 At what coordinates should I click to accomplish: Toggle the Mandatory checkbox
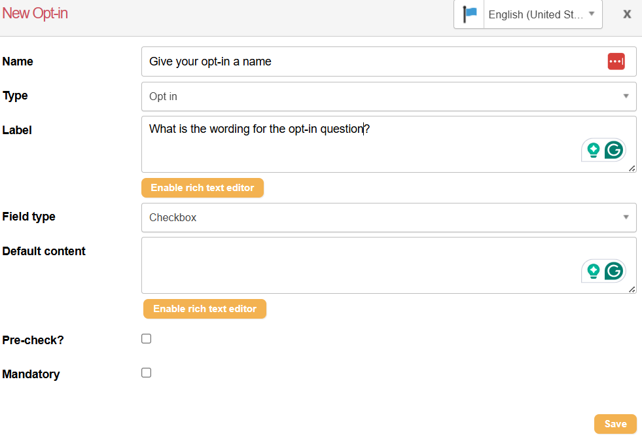[x=147, y=373]
